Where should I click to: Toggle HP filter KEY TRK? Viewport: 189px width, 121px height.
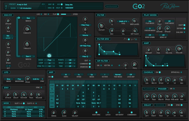[x=112, y=65]
